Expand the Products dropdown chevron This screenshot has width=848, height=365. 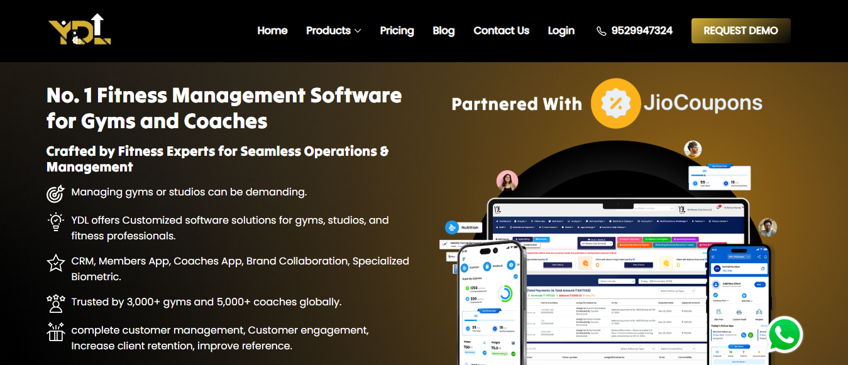[358, 31]
